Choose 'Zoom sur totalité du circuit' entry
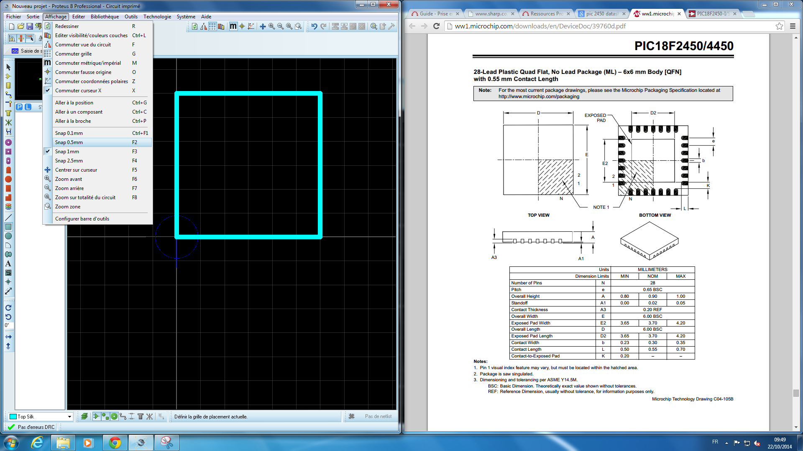The image size is (803, 451). tap(97, 198)
